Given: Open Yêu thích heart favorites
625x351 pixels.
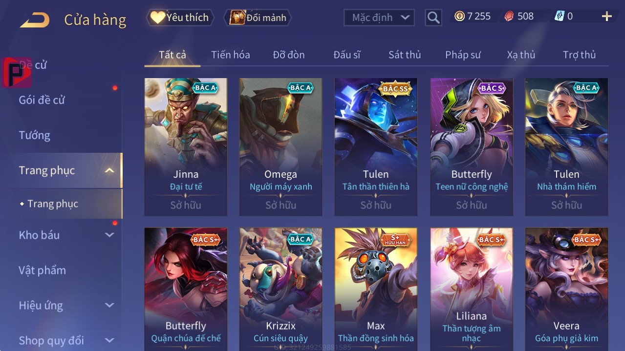Looking at the screenshot, I should 180,18.
